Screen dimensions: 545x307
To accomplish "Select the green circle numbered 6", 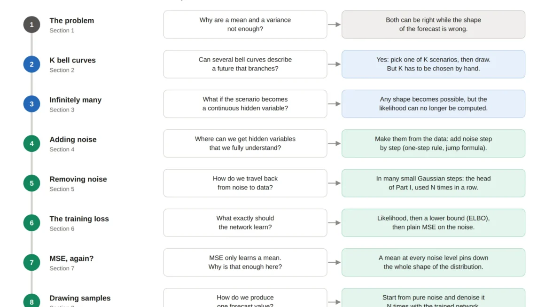I will point(31,223).
